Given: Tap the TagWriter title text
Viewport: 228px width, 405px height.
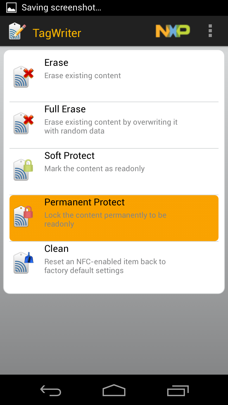Looking at the screenshot, I should pos(57,33).
